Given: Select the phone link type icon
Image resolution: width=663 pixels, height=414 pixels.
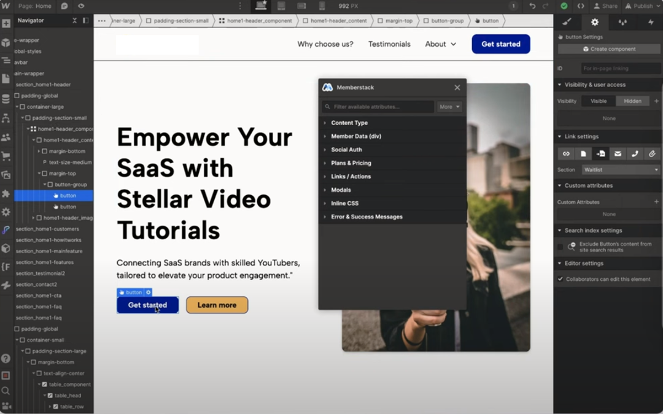Looking at the screenshot, I should (635, 154).
